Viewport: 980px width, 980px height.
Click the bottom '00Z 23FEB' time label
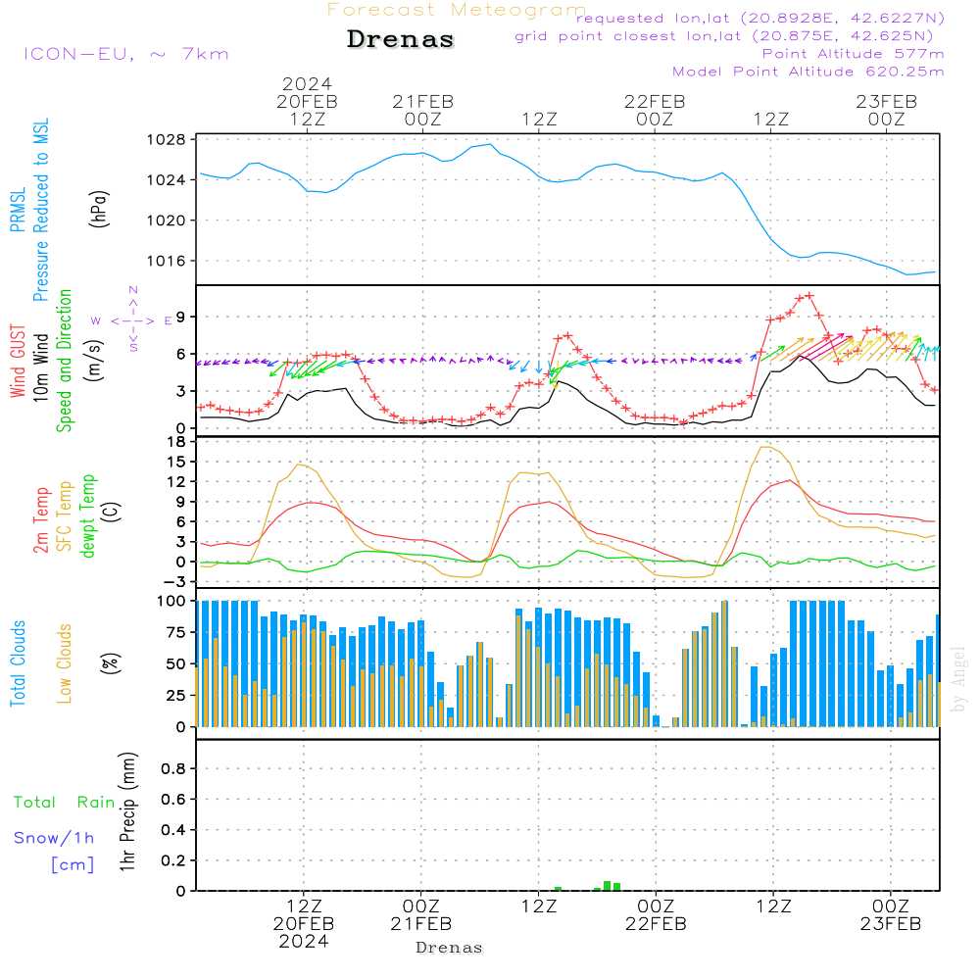coord(891,915)
